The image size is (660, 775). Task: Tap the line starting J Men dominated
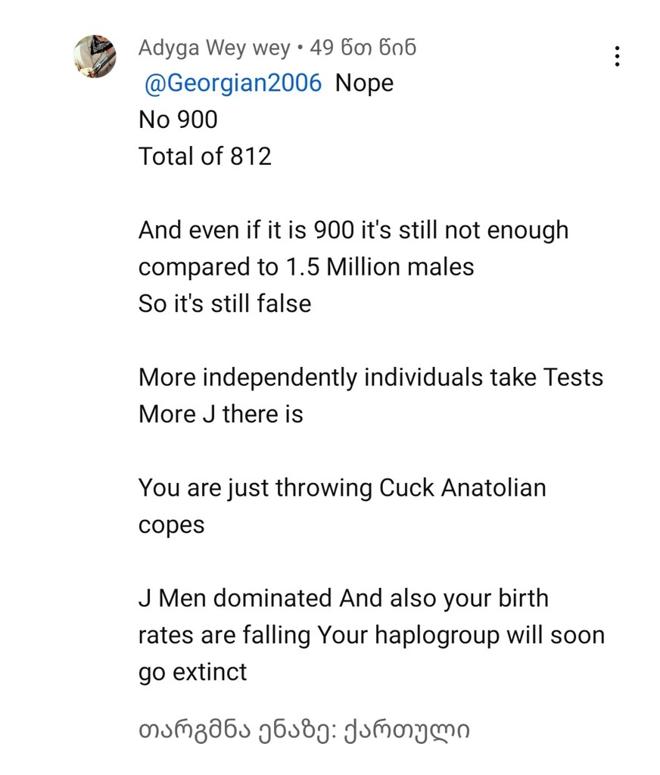(x=343, y=598)
